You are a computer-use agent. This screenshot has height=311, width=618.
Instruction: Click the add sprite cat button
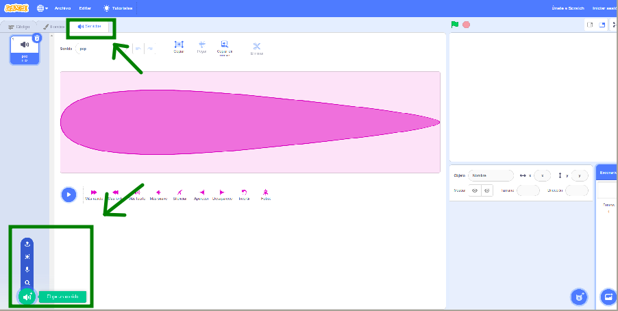tap(580, 297)
